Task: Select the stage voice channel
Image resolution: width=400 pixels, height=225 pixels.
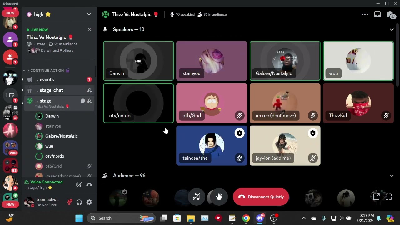Action: tap(59, 103)
